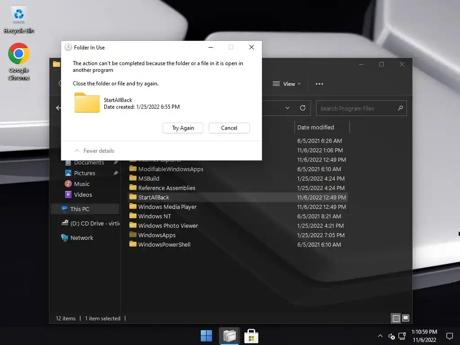Click the network tray icon
This screenshot has height=345, width=460.
[x=402, y=336]
